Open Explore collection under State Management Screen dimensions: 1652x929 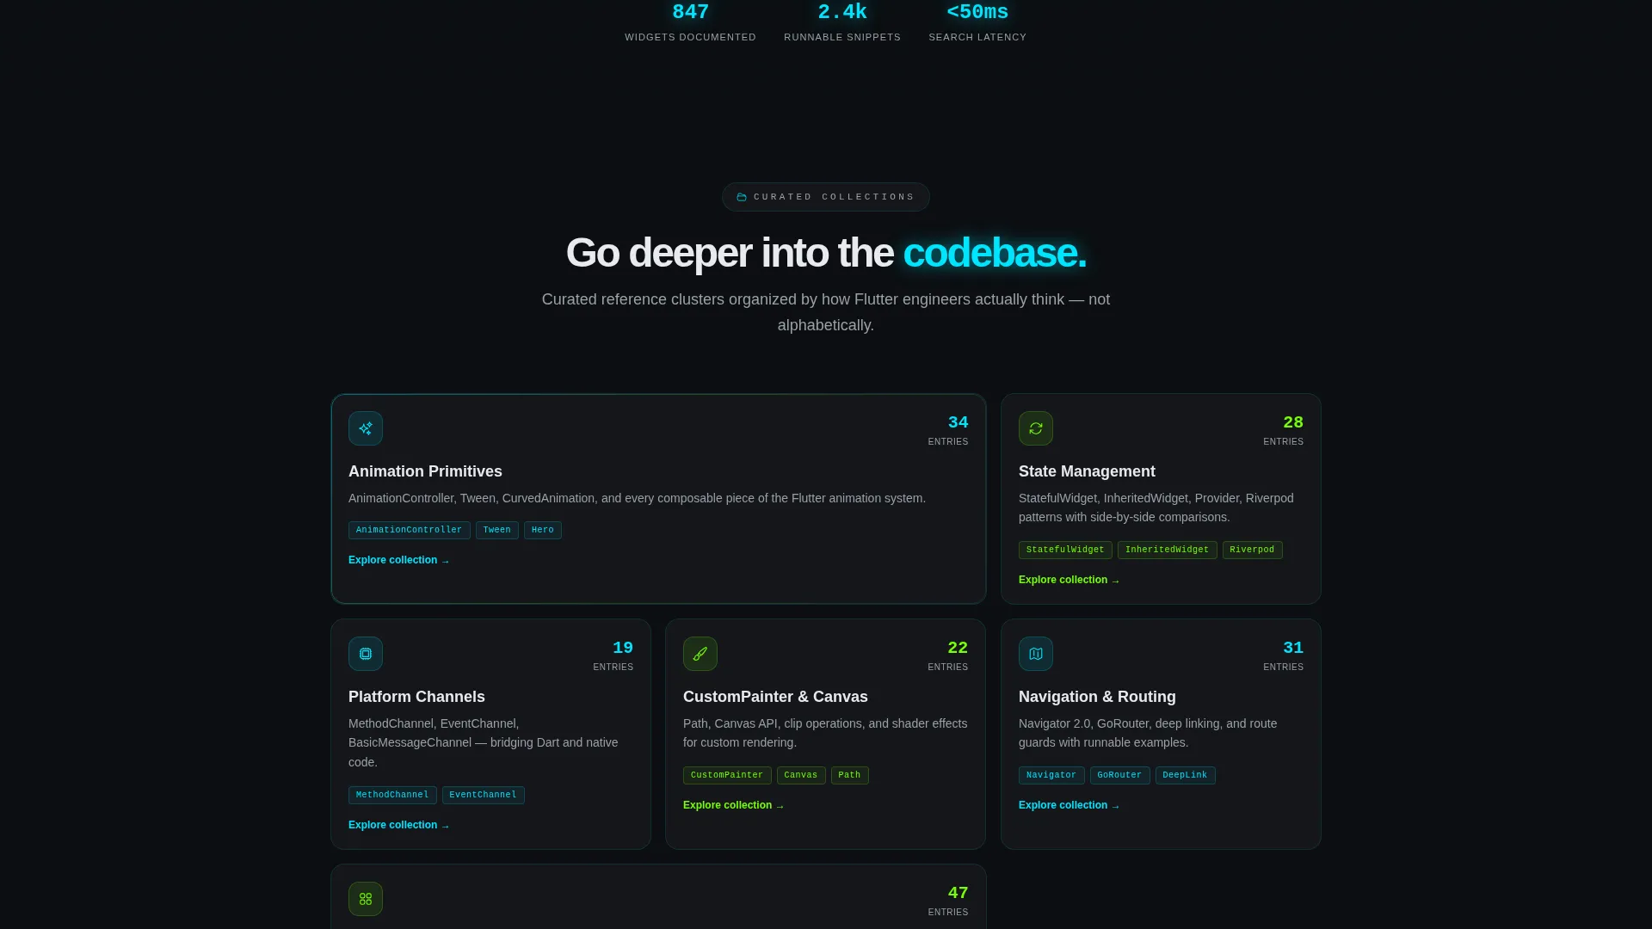(1069, 580)
